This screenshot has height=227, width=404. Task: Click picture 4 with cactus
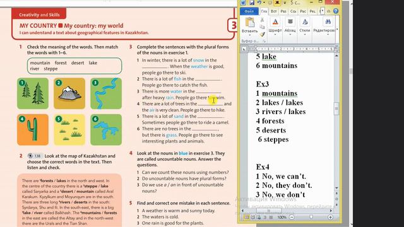click(x=33, y=130)
